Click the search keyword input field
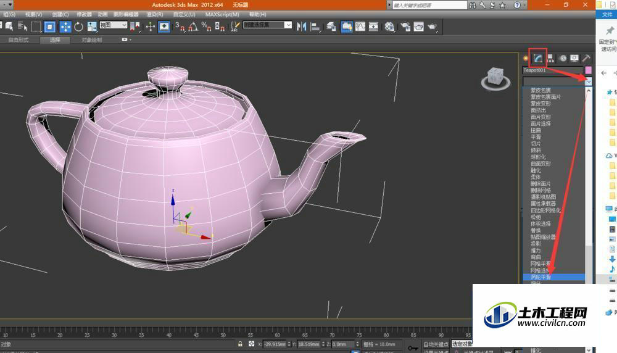Screen dimensions: 617x353 tap(429, 5)
